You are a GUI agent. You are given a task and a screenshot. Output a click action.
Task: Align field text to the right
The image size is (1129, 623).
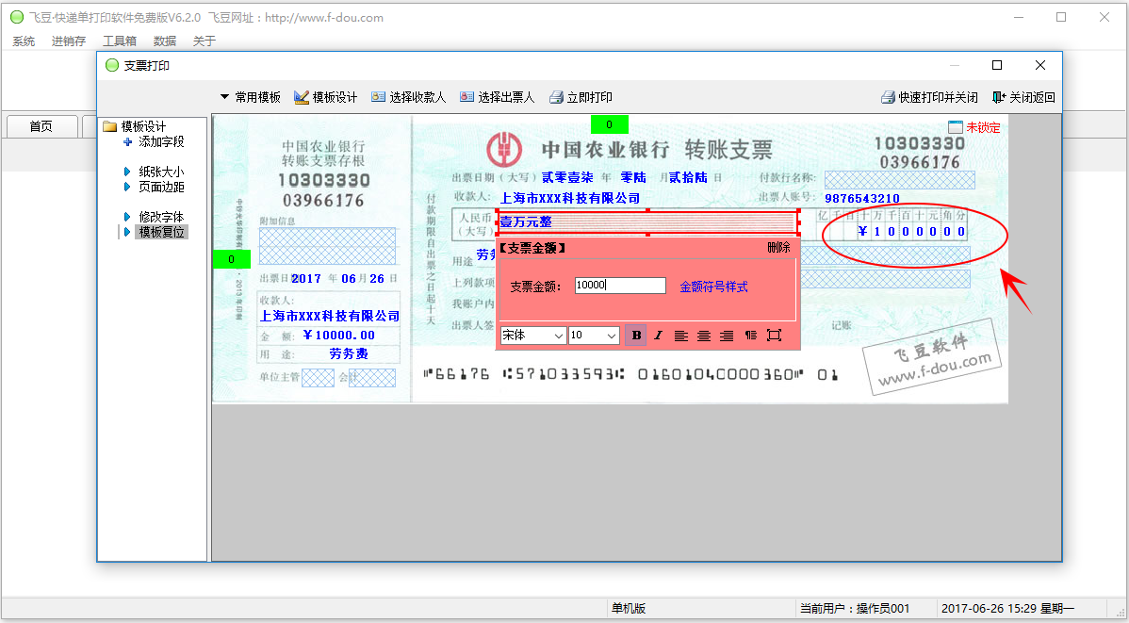coord(728,335)
